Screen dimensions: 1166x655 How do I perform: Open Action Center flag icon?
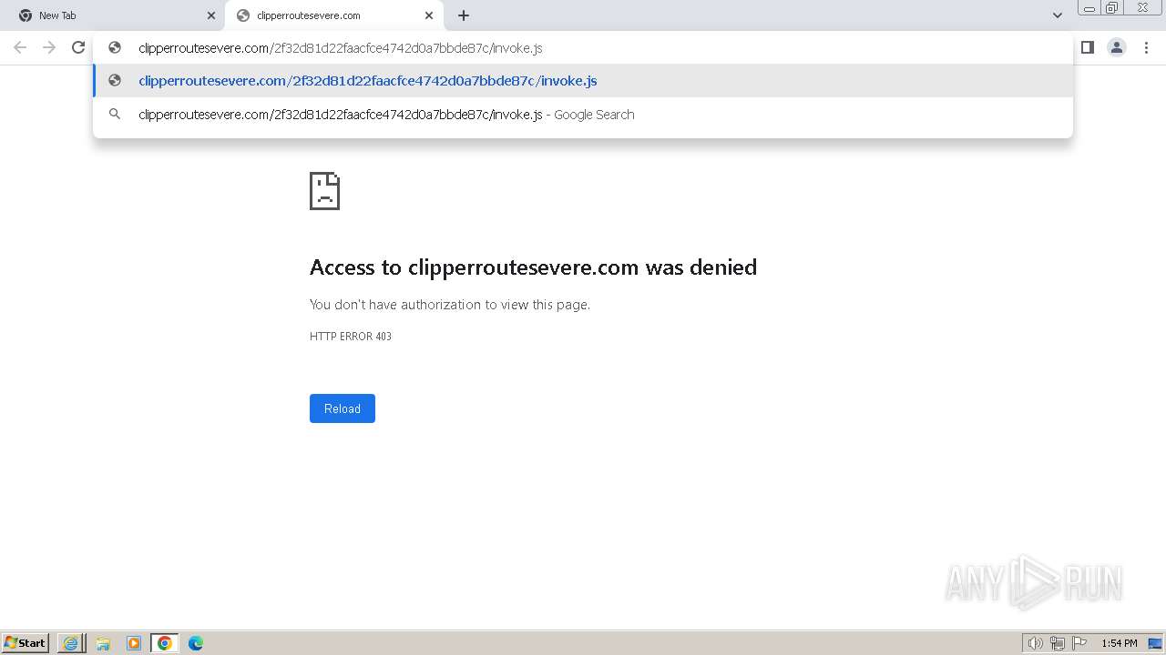click(1079, 643)
